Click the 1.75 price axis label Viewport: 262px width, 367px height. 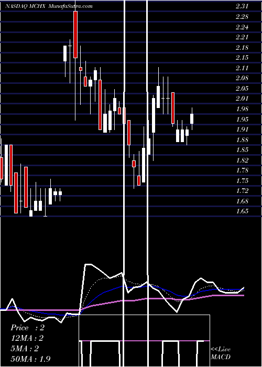242,180
